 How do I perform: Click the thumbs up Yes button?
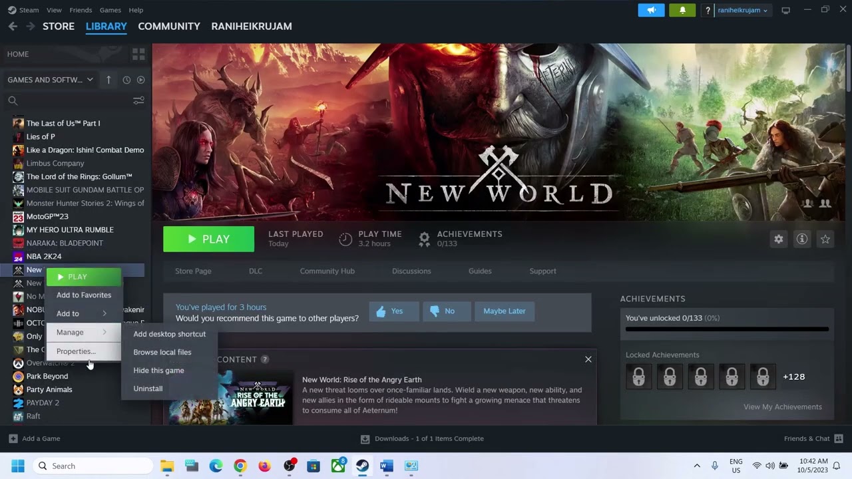(x=394, y=311)
